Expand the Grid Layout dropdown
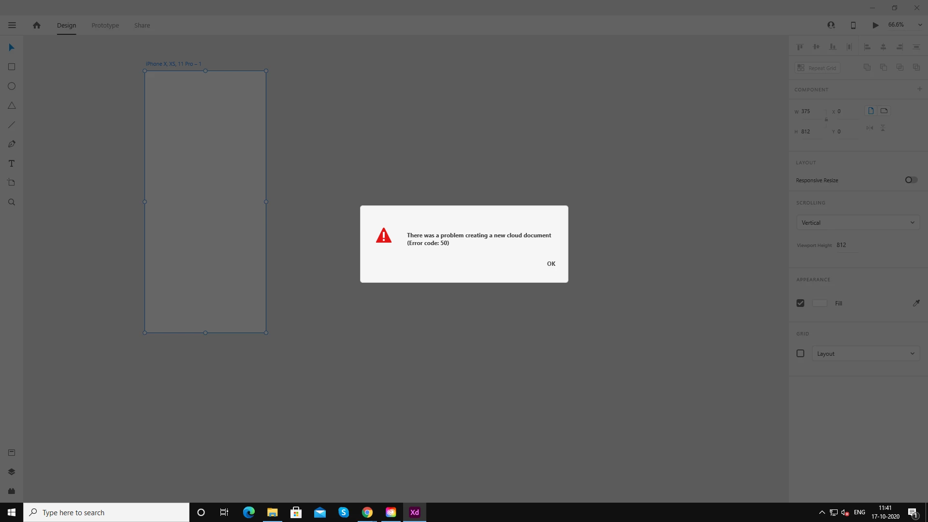Screen dimensions: 928x522 click(865, 353)
